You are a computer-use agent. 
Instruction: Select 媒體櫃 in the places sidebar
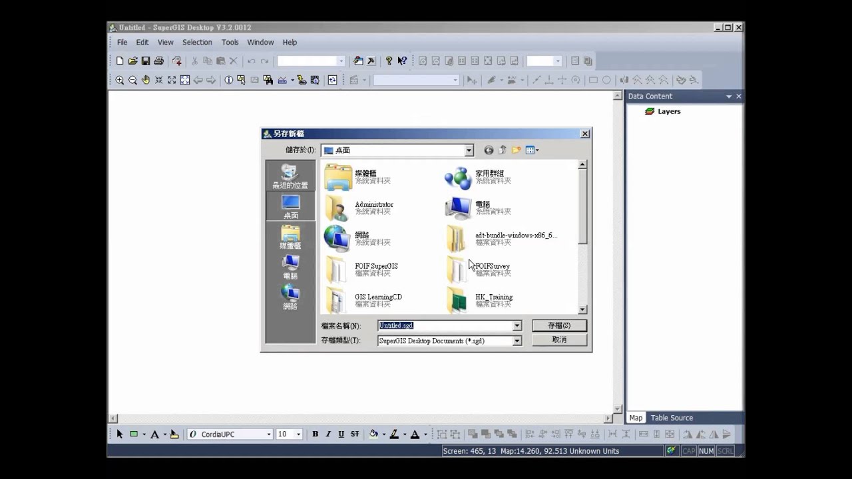(x=290, y=238)
